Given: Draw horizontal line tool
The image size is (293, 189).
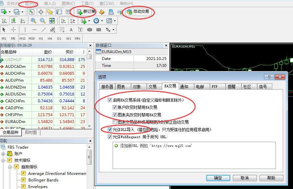Looking at the screenshot, I should click(34, 30).
